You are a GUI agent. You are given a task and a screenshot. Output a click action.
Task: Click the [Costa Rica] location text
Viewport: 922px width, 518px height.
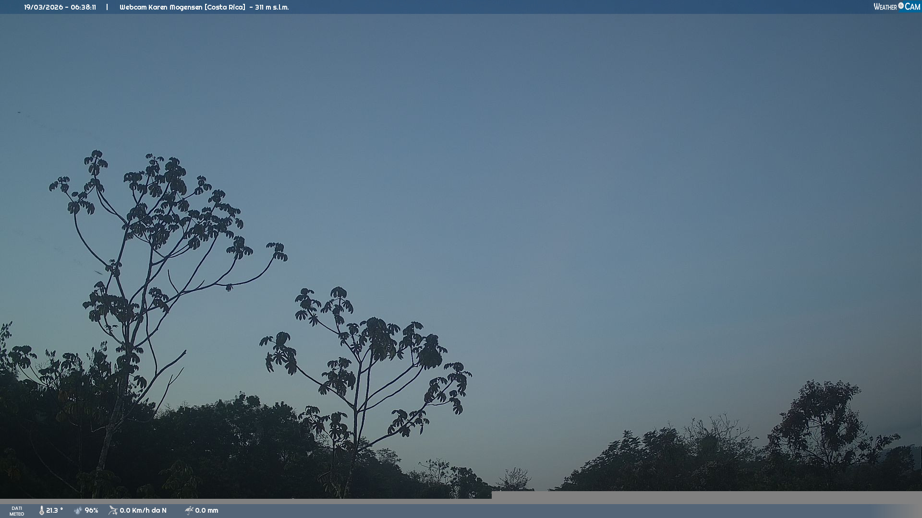tap(225, 7)
